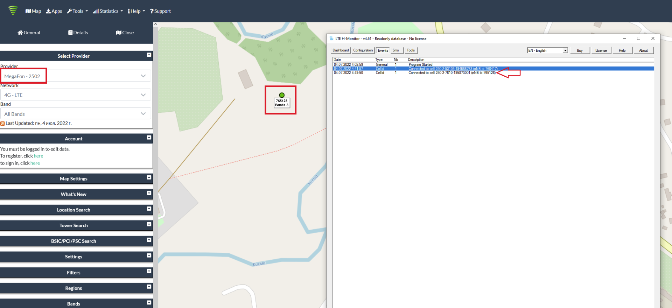672x308 pixels.
Task: Click the green CellMapper wifi logo
Action: (13, 10)
